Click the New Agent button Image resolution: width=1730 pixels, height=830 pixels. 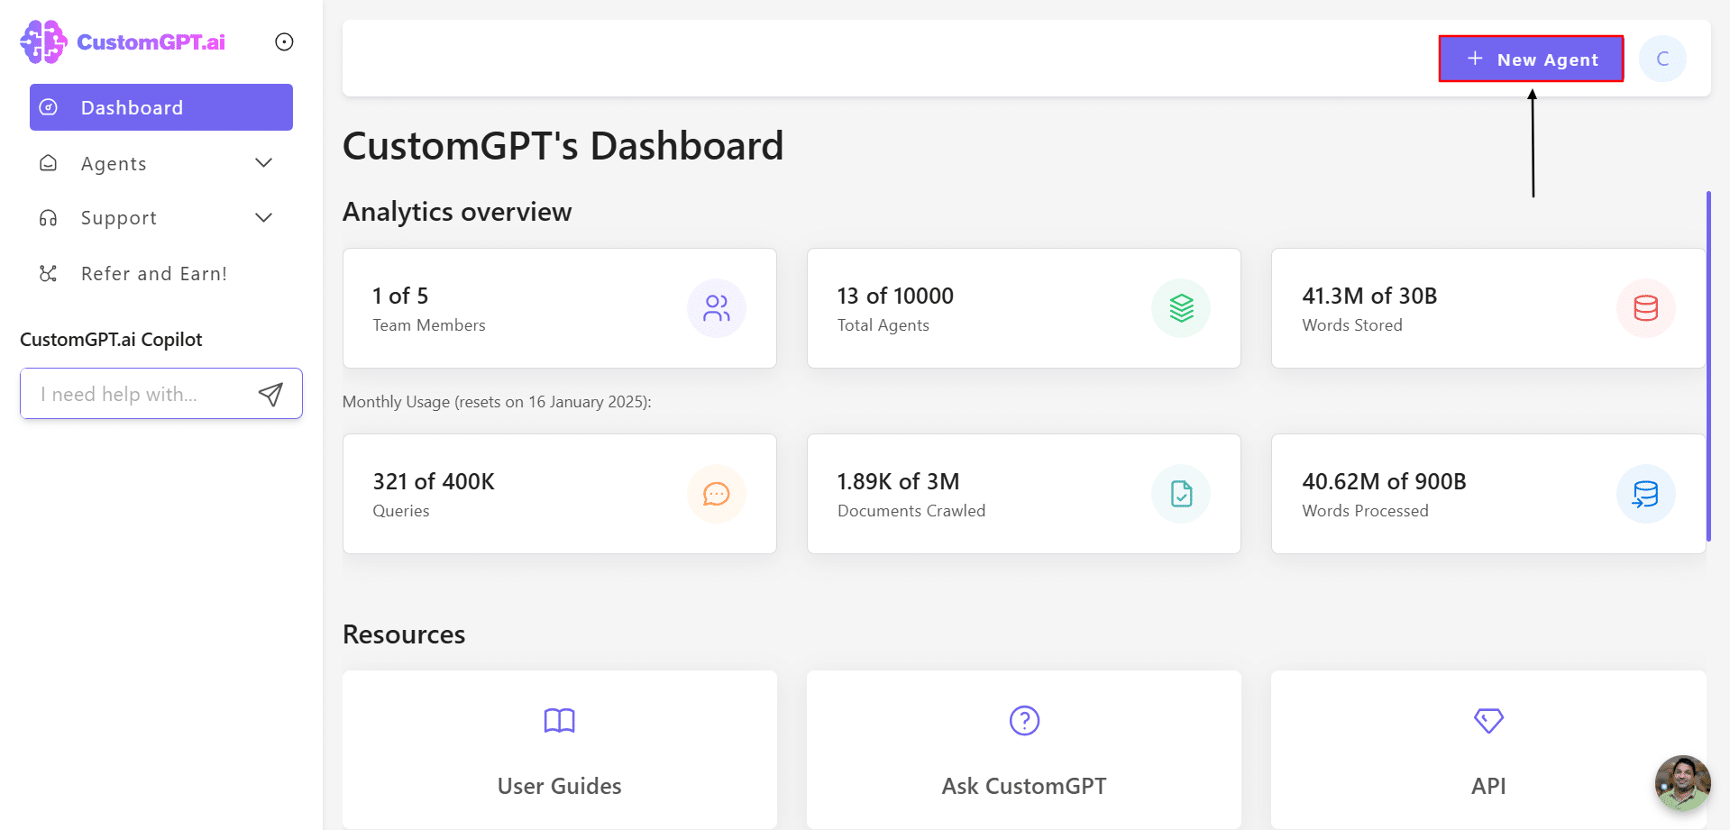(1531, 59)
